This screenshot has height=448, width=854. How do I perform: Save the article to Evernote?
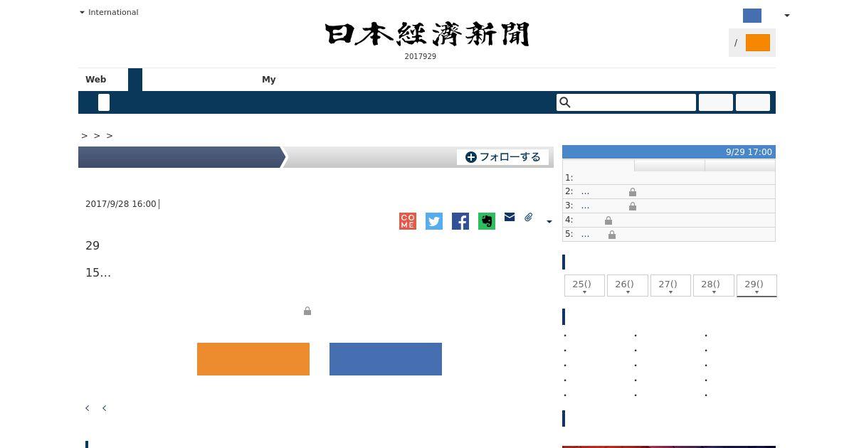tap(487, 221)
